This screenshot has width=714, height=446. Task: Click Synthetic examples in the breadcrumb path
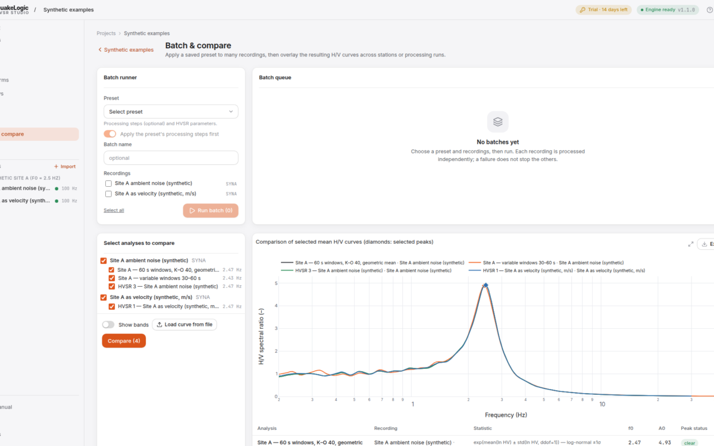146,33
